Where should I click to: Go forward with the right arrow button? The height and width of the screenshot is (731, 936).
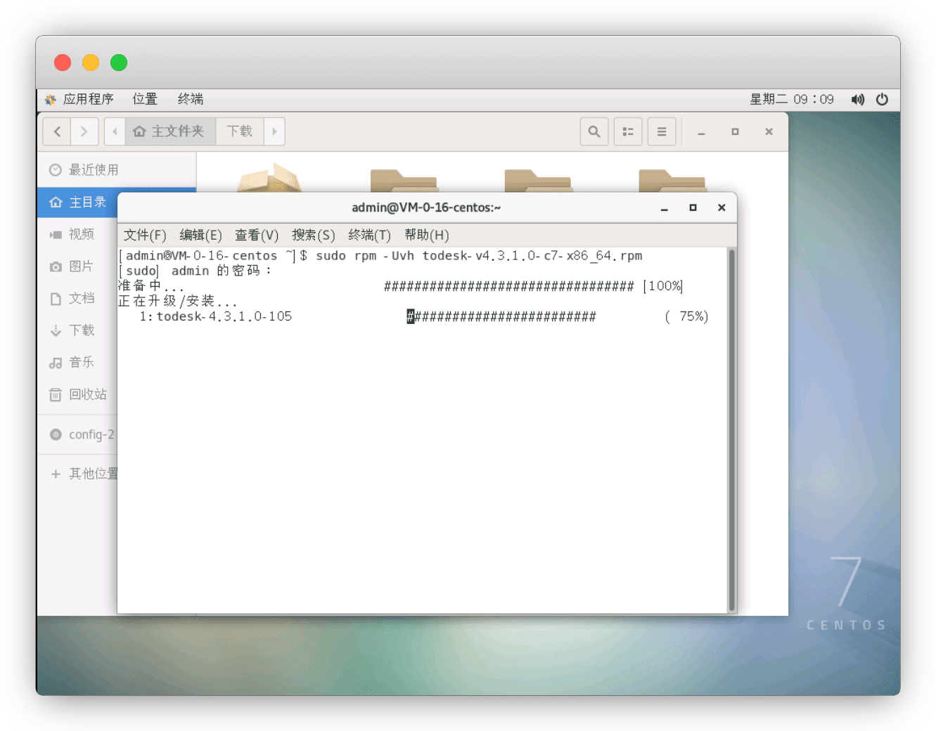tap(84, 131)
